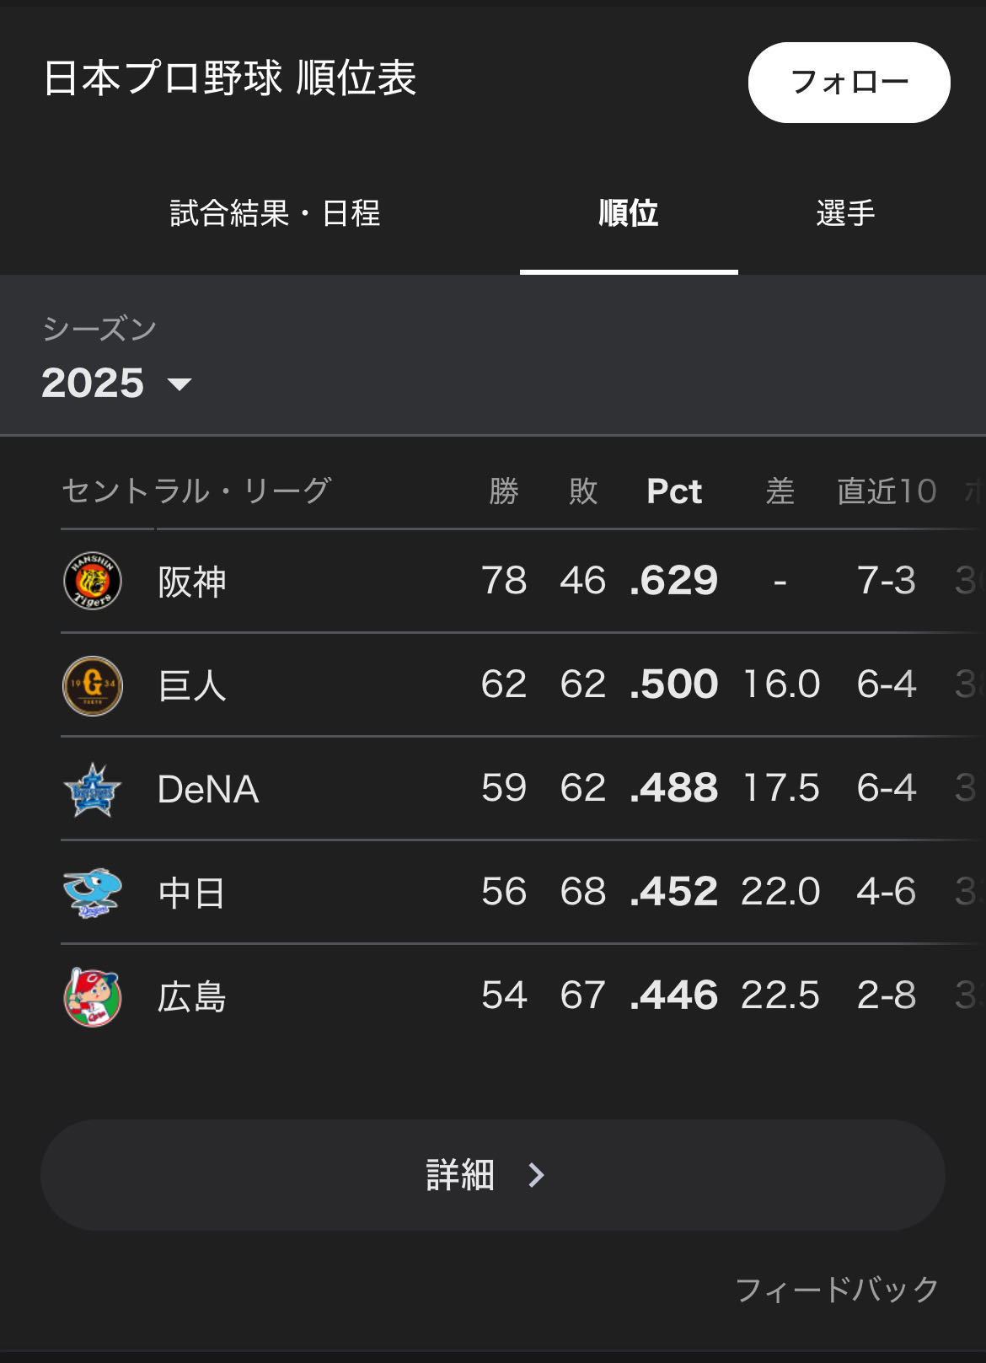
Task: Open the 詳細 details button
Action: pyautogui.click(x=492, y=1175)
